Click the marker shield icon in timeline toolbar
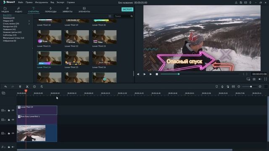Screen dimensions: 269x151 click(x=217, y=87)
